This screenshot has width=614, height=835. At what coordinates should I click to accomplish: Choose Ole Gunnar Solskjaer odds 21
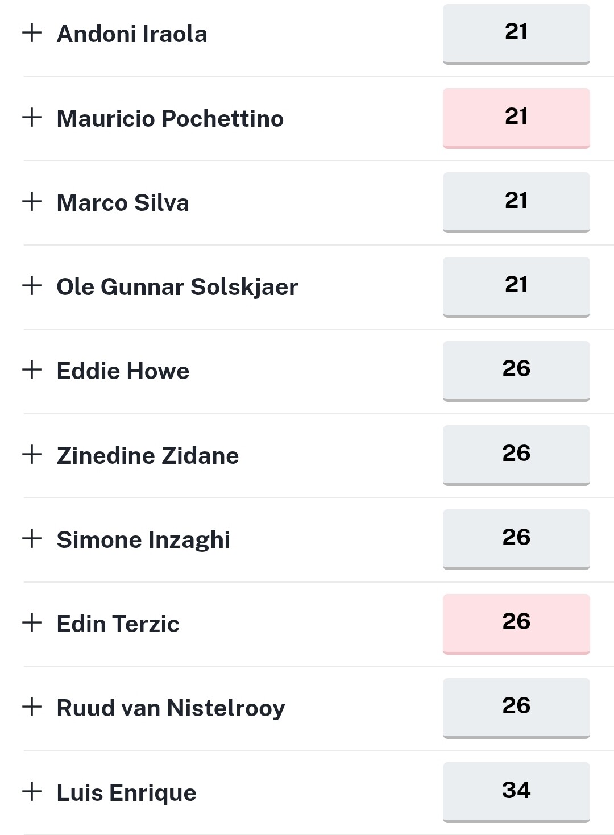(x=516, y=286)
